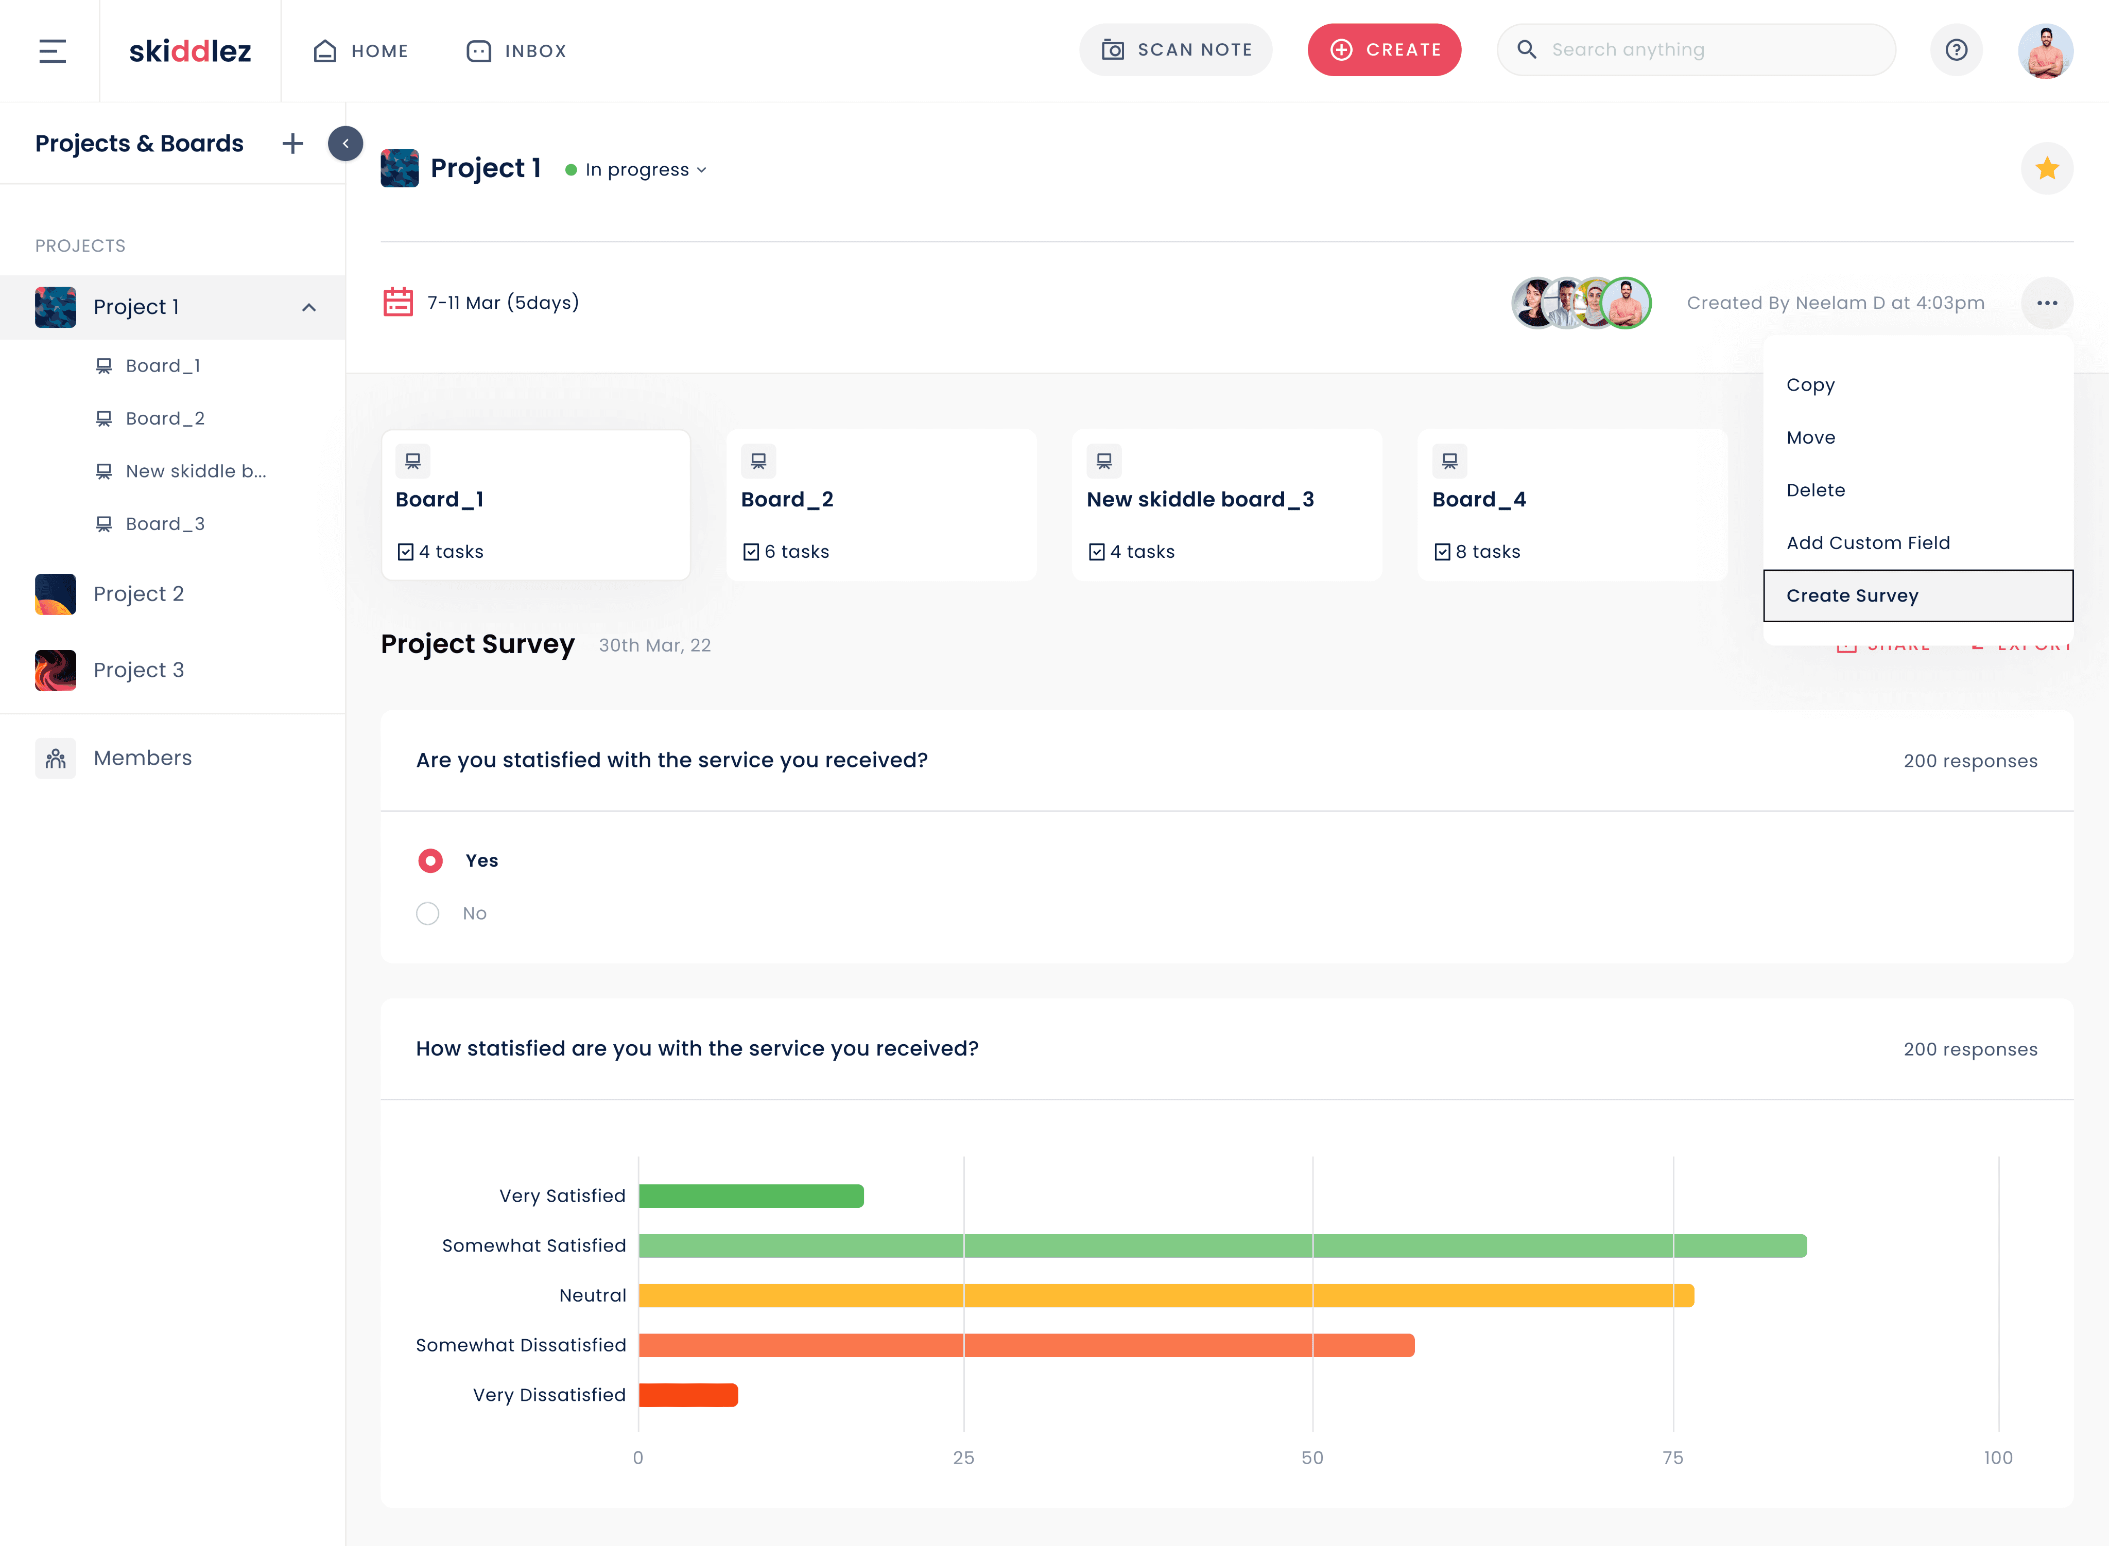This screenshot has height=1546, width=2109.
Task: Click the 30th Mar, 22 date
Action: [655, 646]
